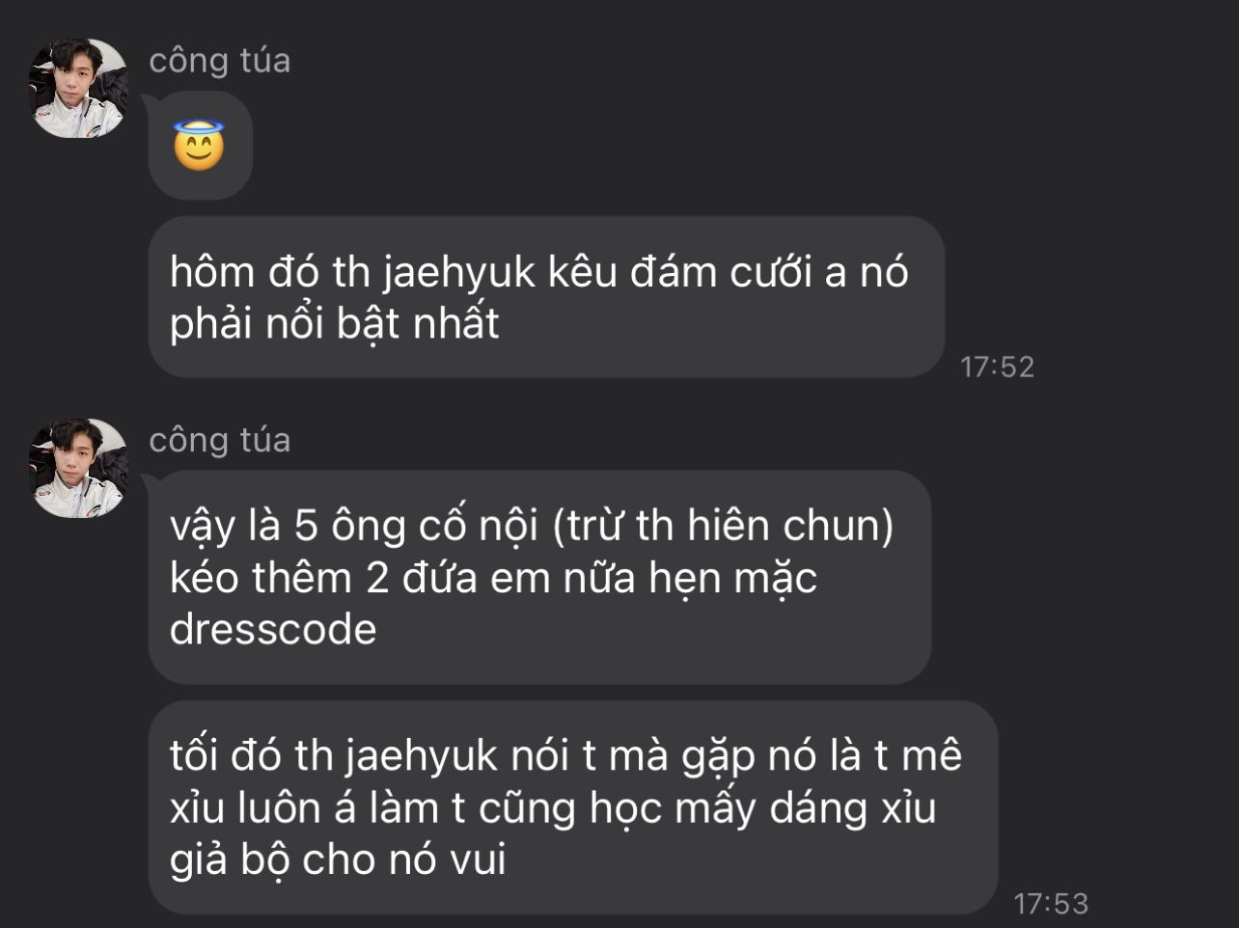The width and height of the screenshot is (1239, 928).
Task: Click the word dresscode
Action: pyautogui.click(x=273, y=629)
